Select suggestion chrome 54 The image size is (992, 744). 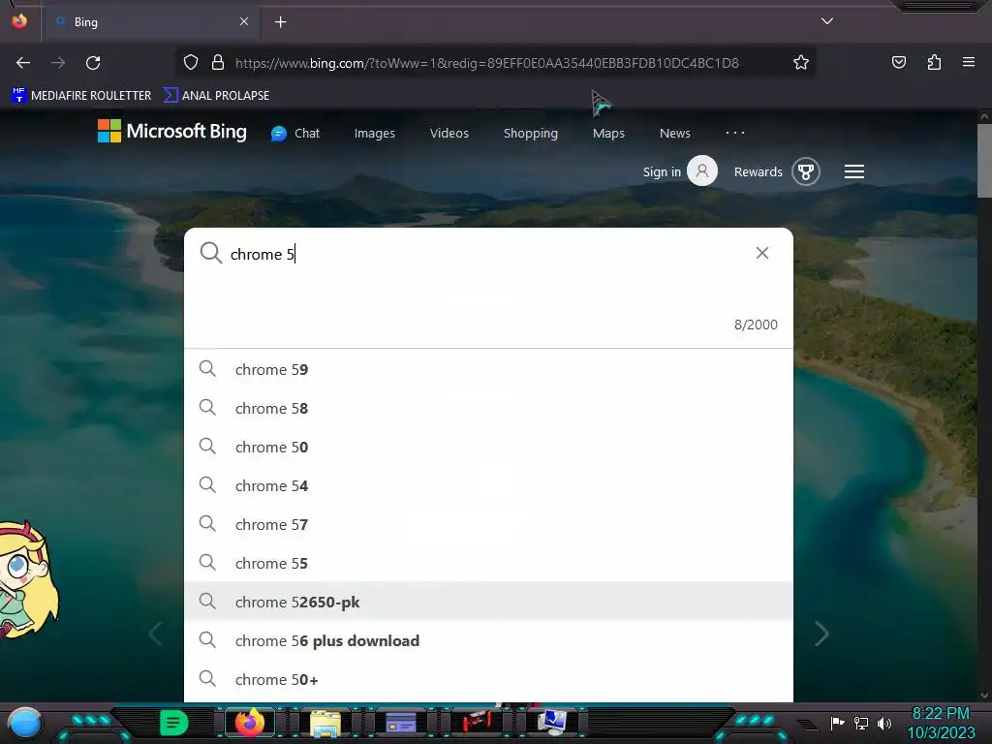point(488,486)
